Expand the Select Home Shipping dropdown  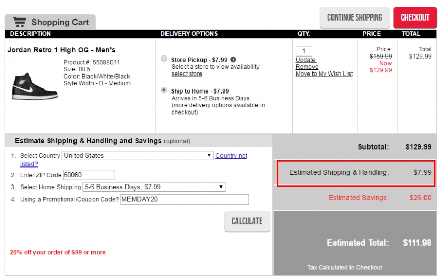click(154, 187)
